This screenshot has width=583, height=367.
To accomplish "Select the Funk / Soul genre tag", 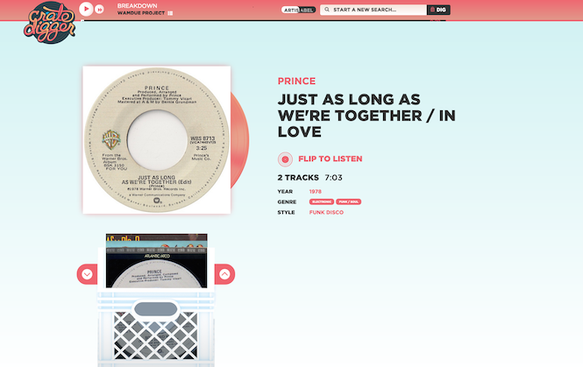I will [x=348, y=201].
